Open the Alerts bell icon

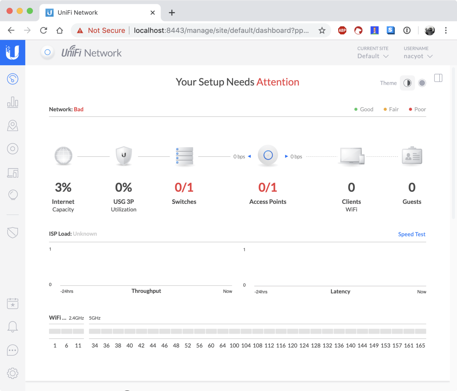pos(12,327)
